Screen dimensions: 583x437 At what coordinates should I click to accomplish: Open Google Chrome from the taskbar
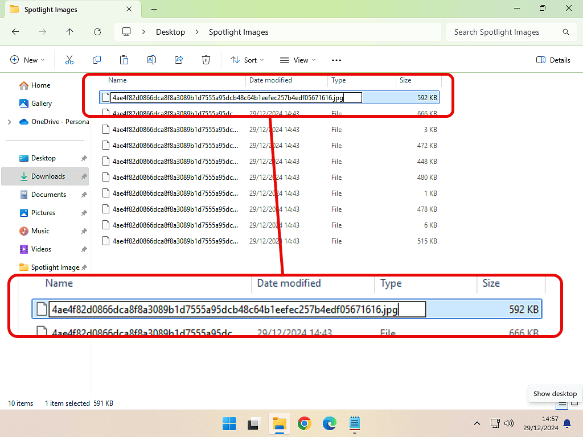coord(304,423)
